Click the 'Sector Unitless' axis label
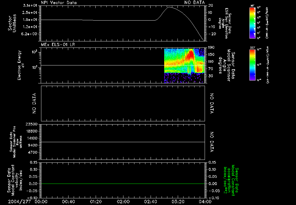296x205 pixels. pyautogui.click(x=12, y=23)
